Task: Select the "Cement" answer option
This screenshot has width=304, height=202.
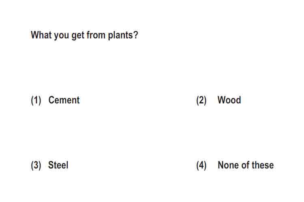Action: pyautogui.click(x=64, y=100)
